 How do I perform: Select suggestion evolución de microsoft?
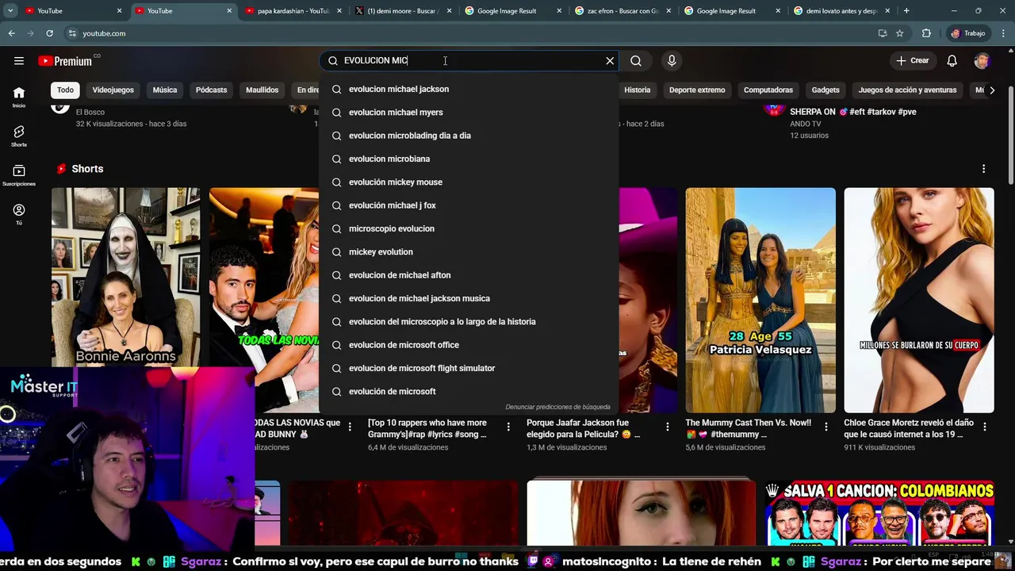[x=469, y=391]
